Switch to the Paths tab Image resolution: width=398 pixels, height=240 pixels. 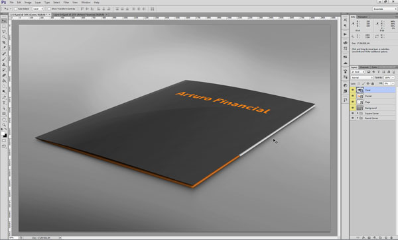374,67
